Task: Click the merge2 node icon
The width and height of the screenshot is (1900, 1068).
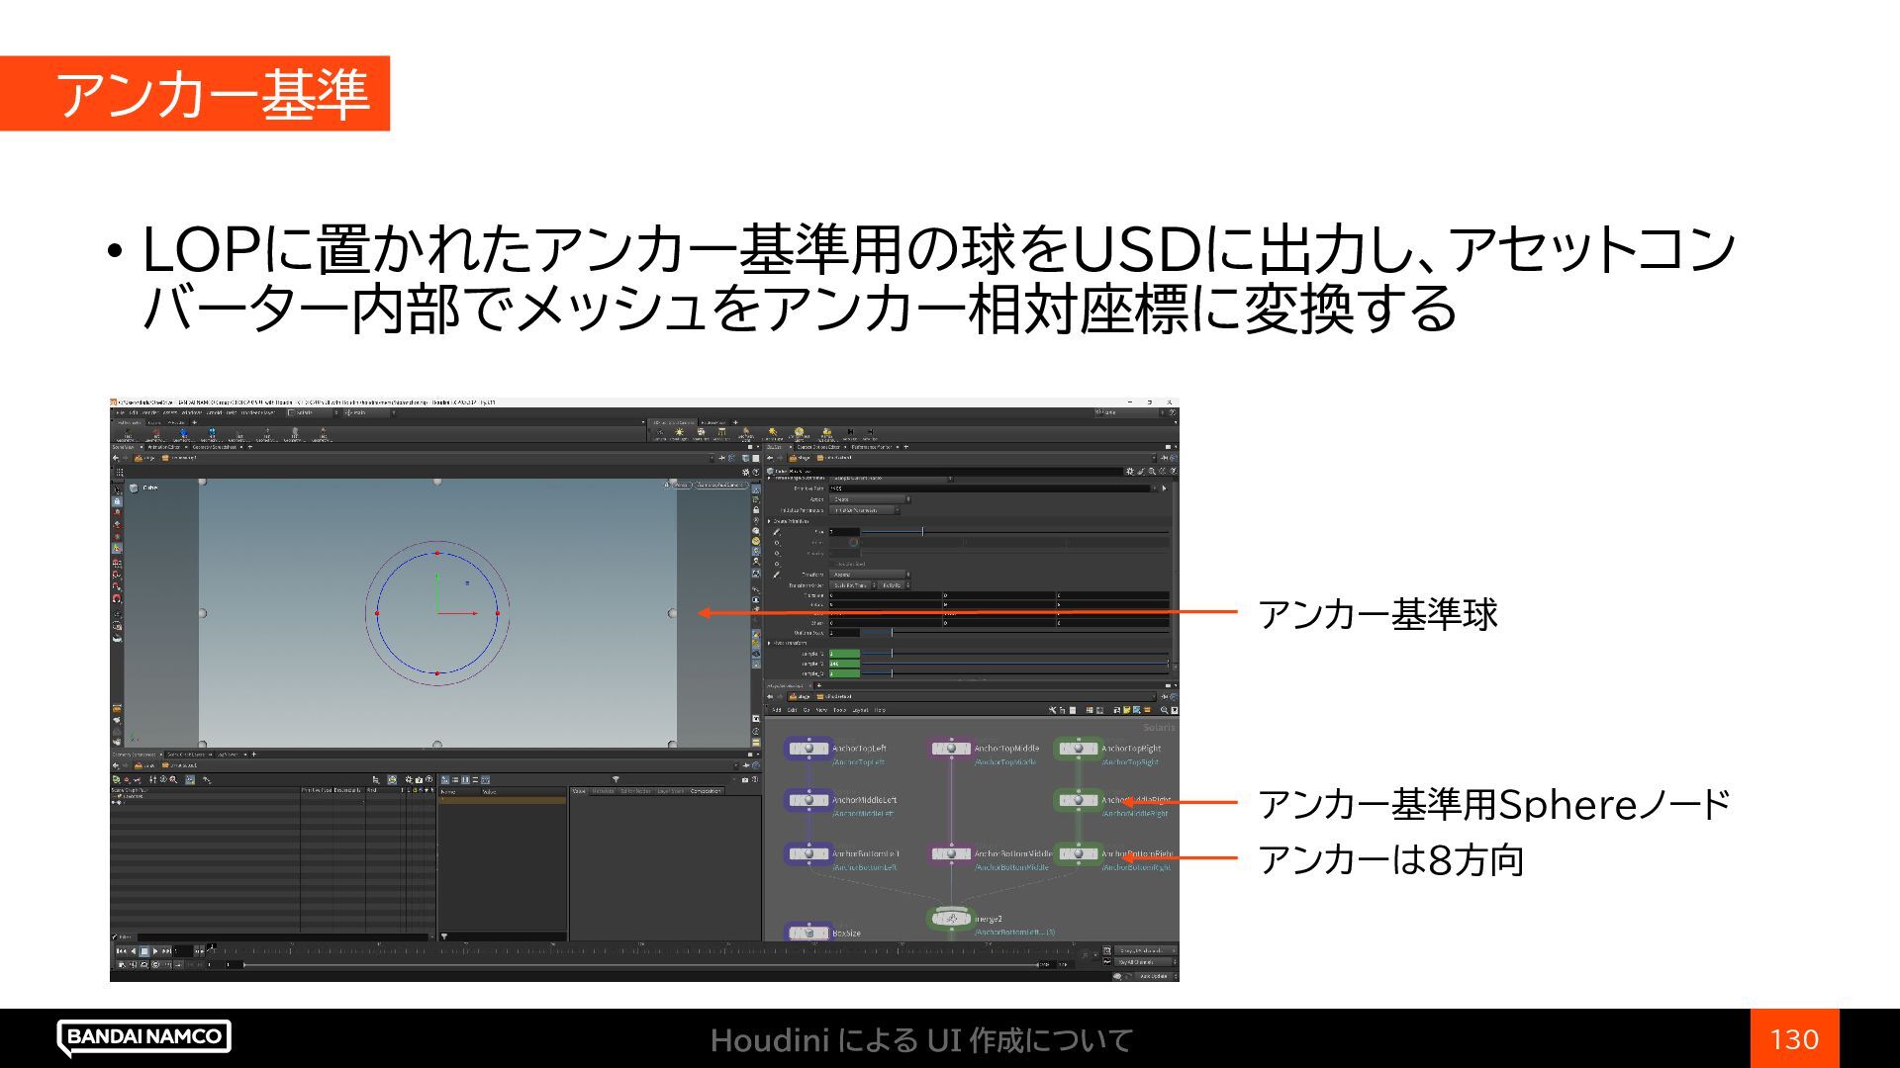Action: (951, 919)
